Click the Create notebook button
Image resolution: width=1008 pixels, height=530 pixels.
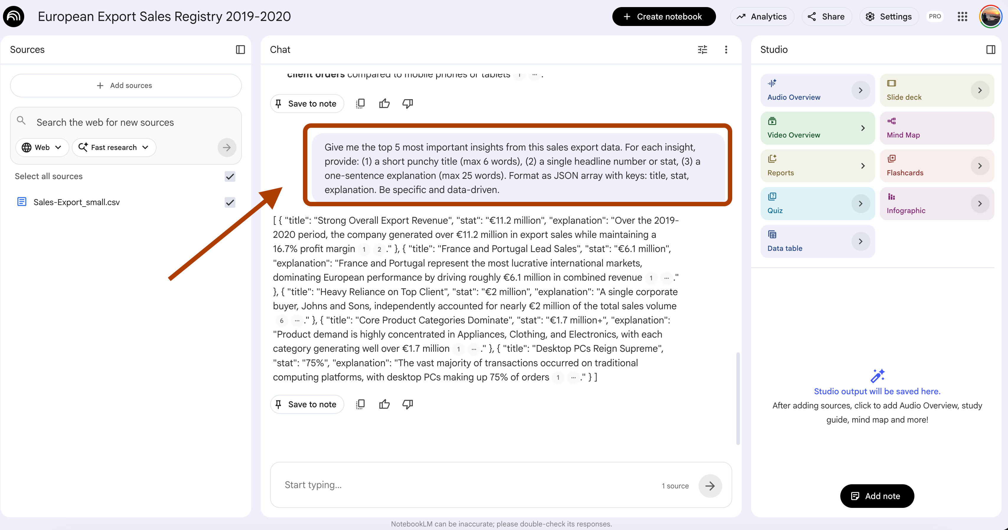point(664,17)
